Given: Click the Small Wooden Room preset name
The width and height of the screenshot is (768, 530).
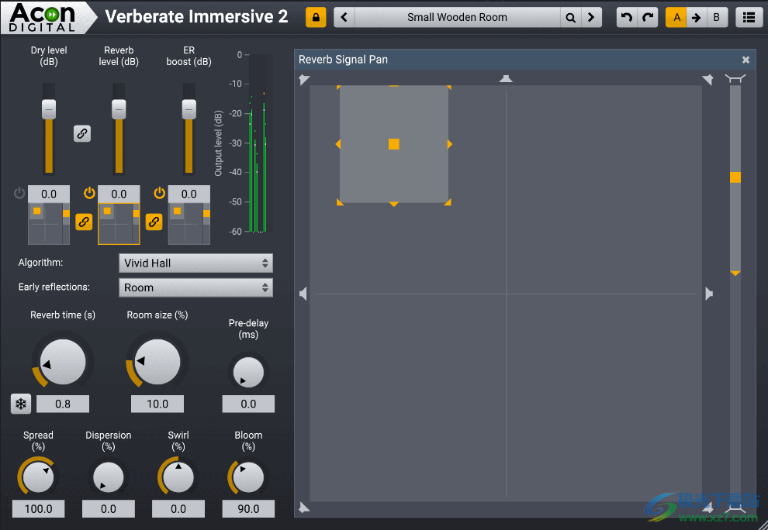Looking at the screenshot, I should [458, 16].
